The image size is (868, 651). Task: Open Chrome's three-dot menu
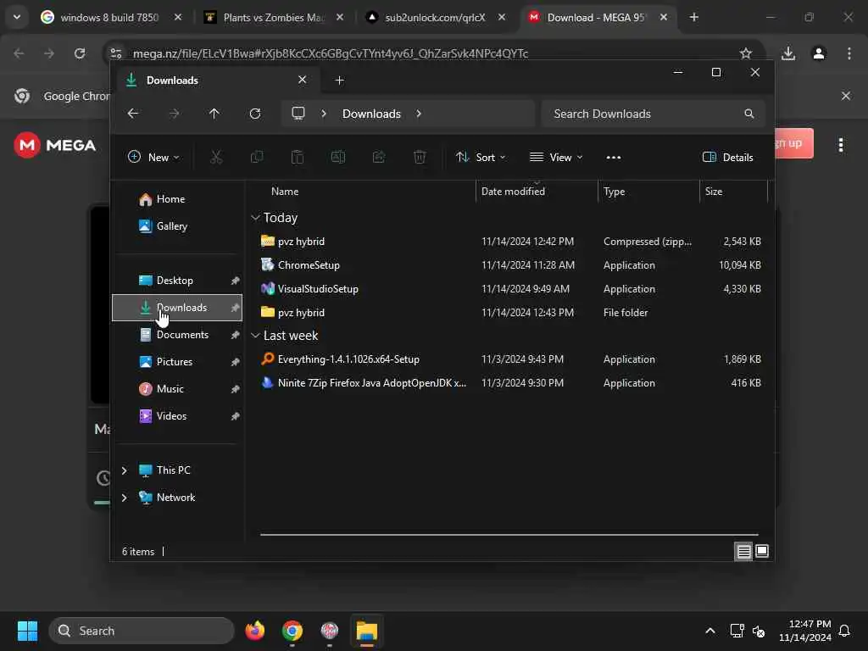pyautogui.click(x=849, y=53)
